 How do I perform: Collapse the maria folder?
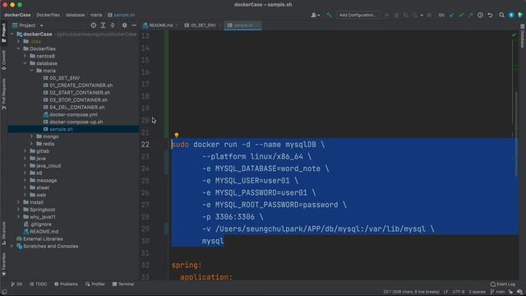pos(32,71)
